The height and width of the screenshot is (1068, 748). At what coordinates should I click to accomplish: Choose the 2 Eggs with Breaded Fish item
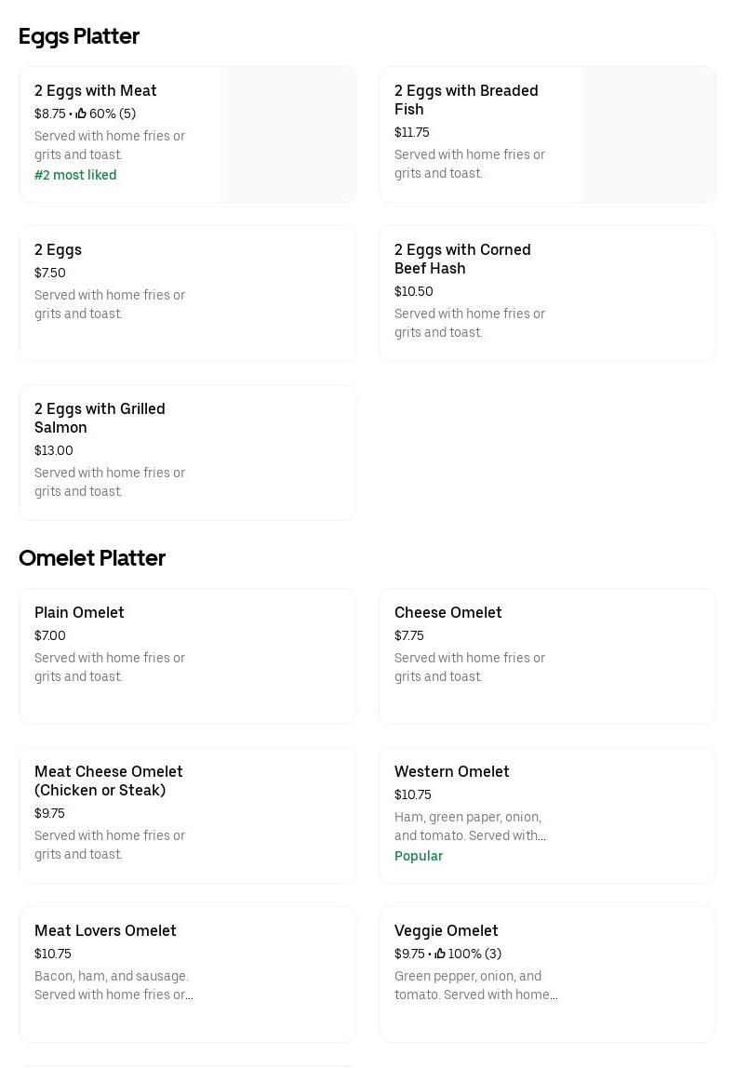tap(466, 100)
